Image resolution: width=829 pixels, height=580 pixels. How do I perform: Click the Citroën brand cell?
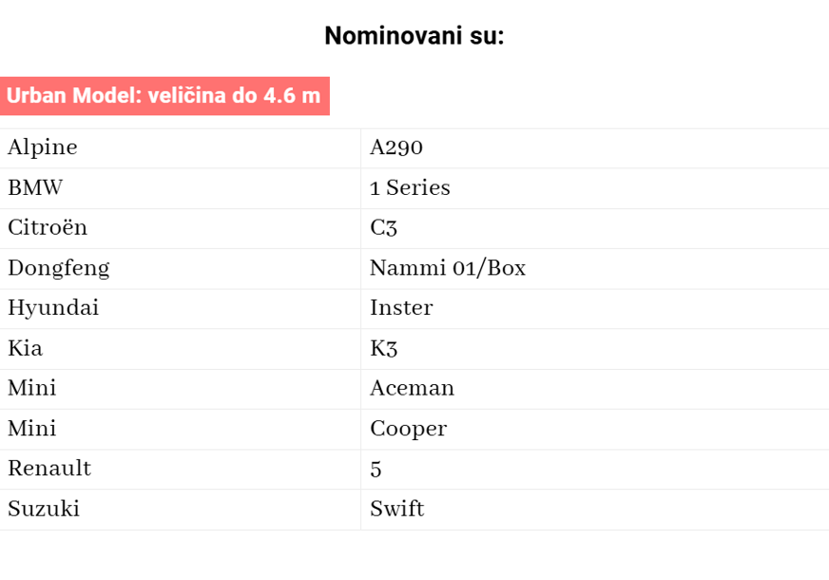(x=181, y=228)
